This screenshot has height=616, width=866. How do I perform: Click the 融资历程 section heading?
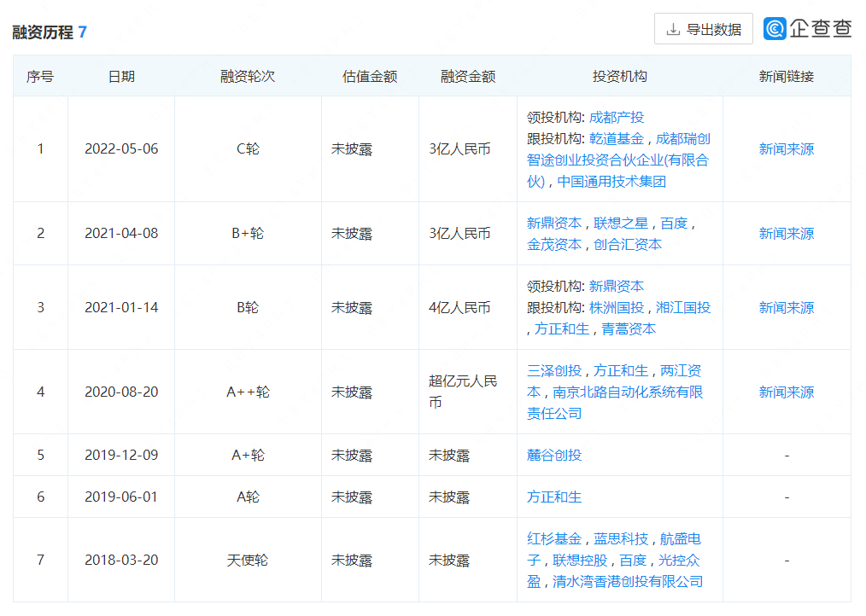coord(43,32)
